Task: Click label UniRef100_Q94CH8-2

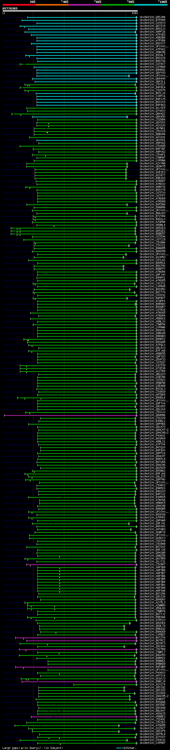Action: [154, 433]
